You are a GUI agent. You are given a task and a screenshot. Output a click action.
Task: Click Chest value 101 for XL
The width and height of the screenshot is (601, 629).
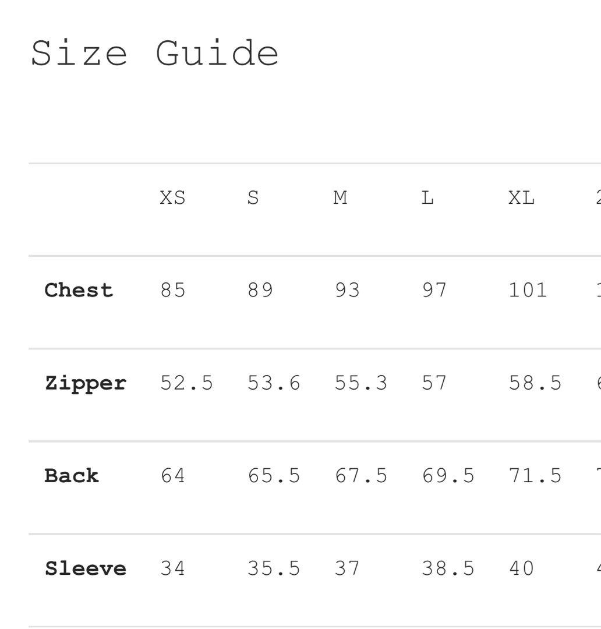pos(528,290)
